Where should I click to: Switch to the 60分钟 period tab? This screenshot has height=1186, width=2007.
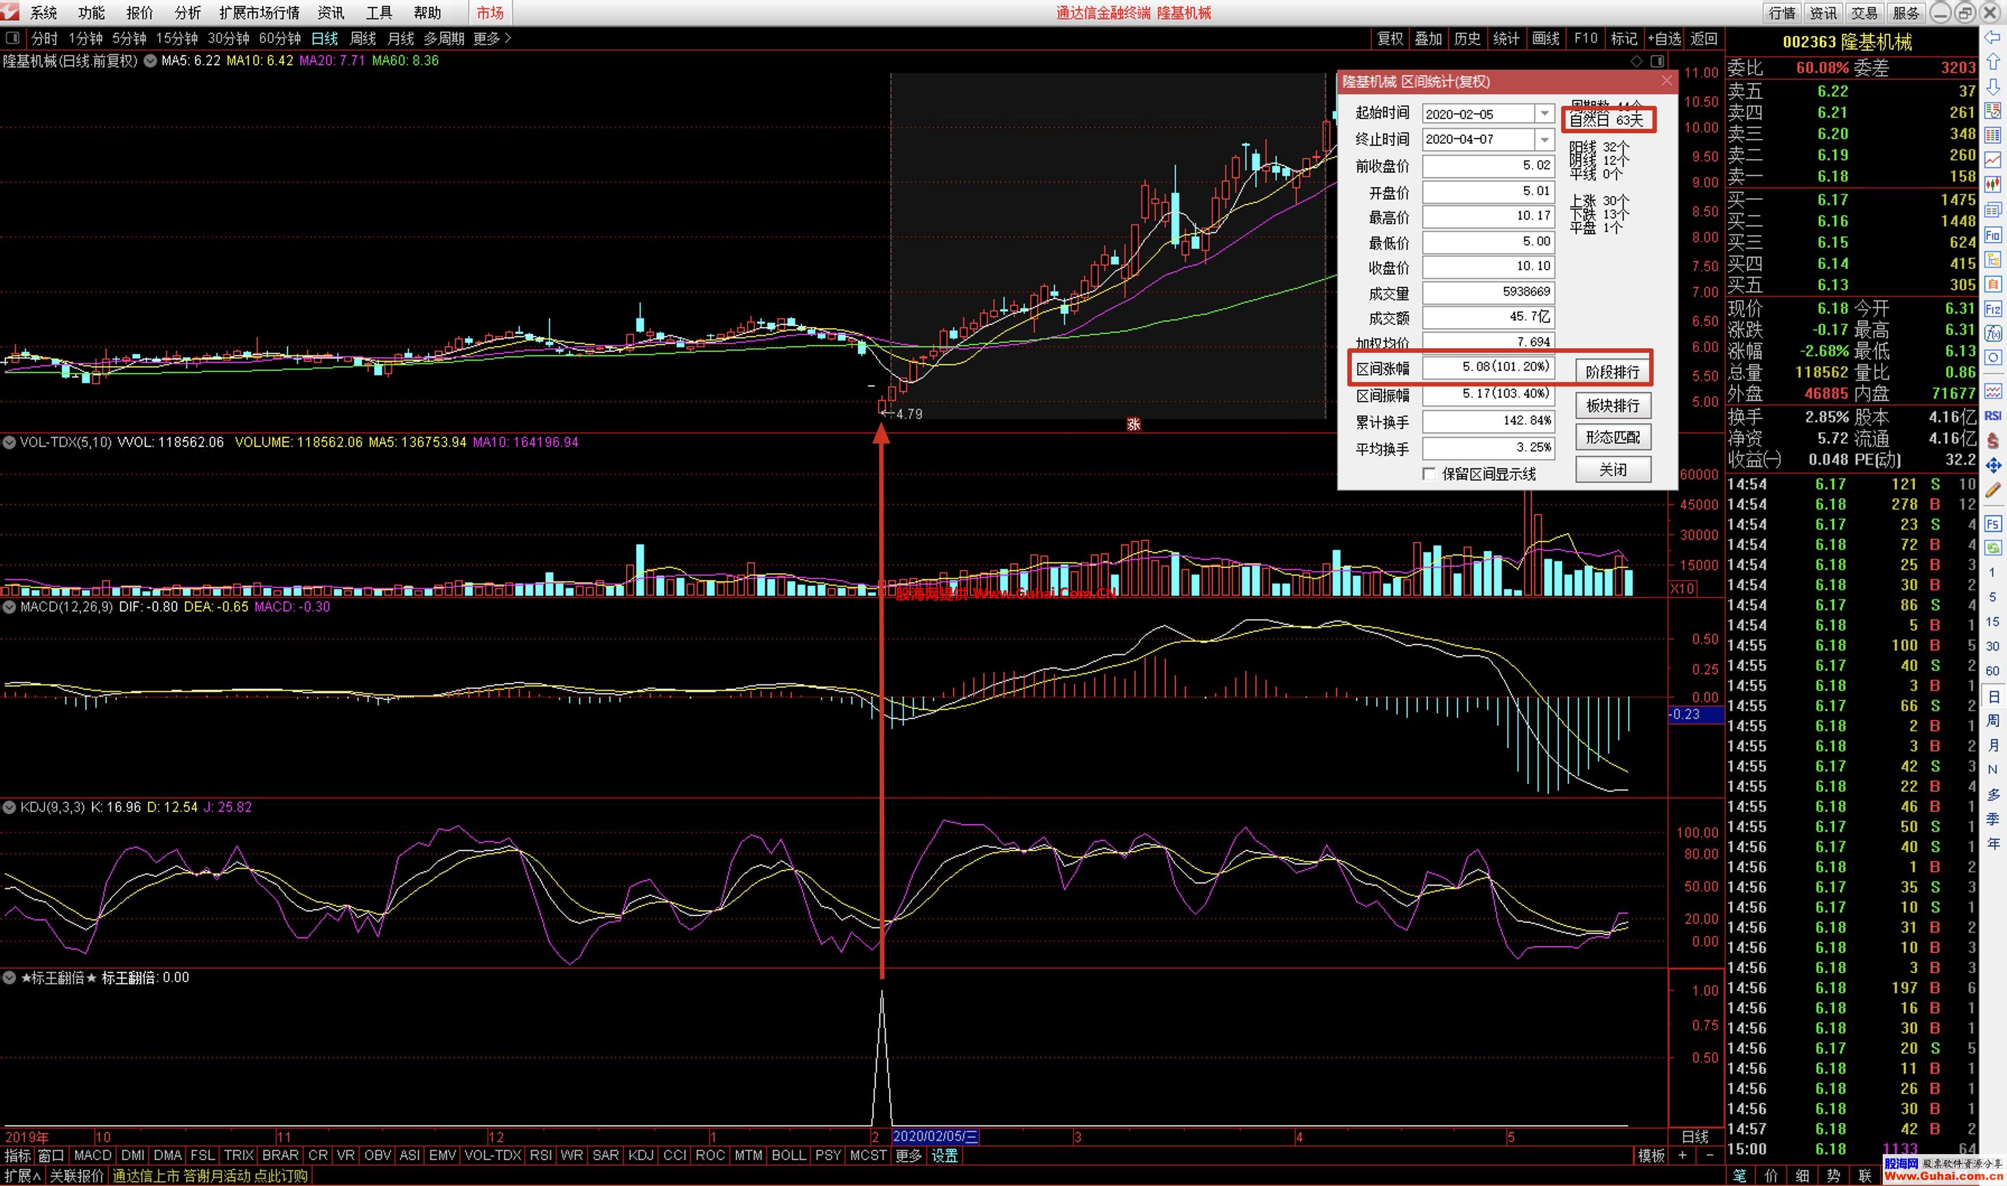click(279, 39)
